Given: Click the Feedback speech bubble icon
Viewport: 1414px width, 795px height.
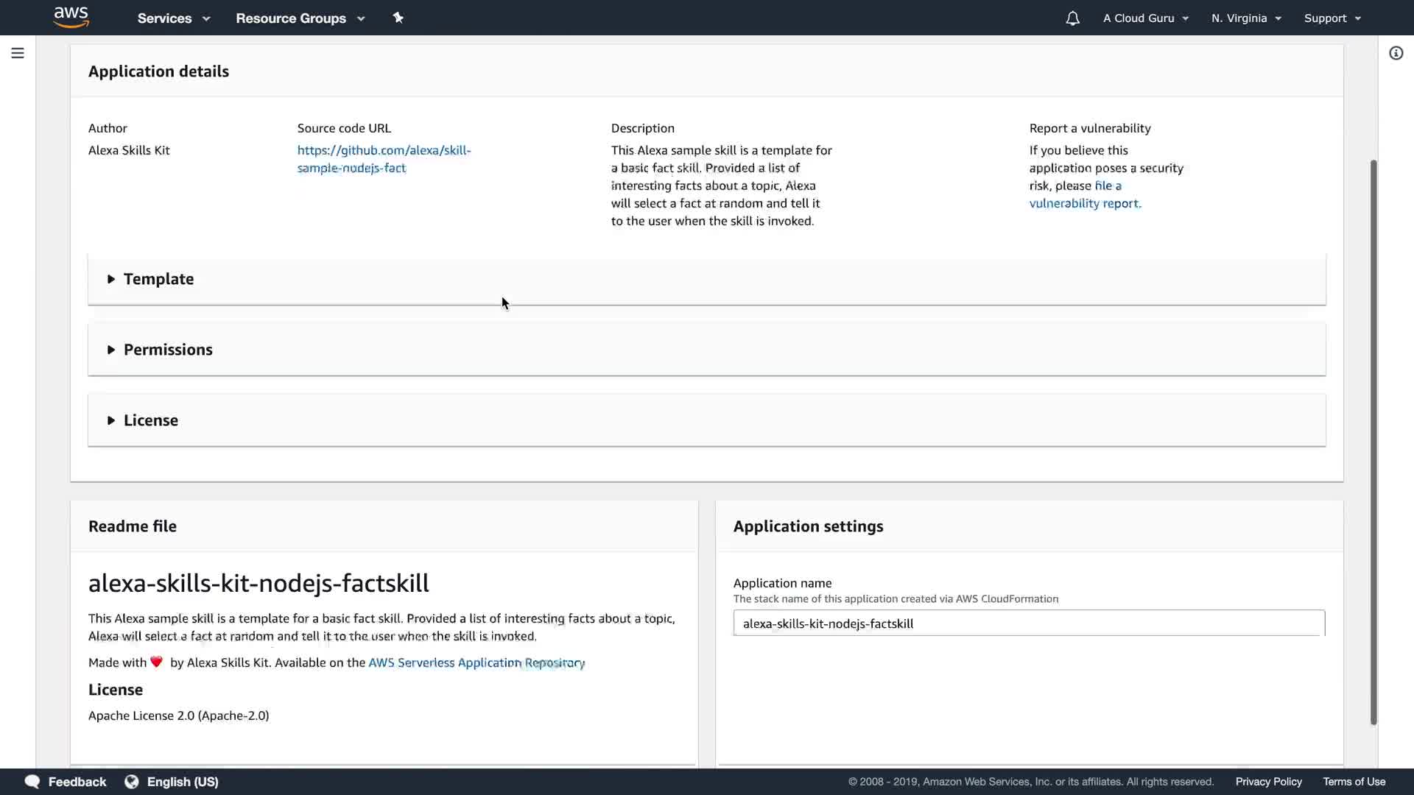Looking at the screenshot, I should pyautogui.click(x=32, y=782).
